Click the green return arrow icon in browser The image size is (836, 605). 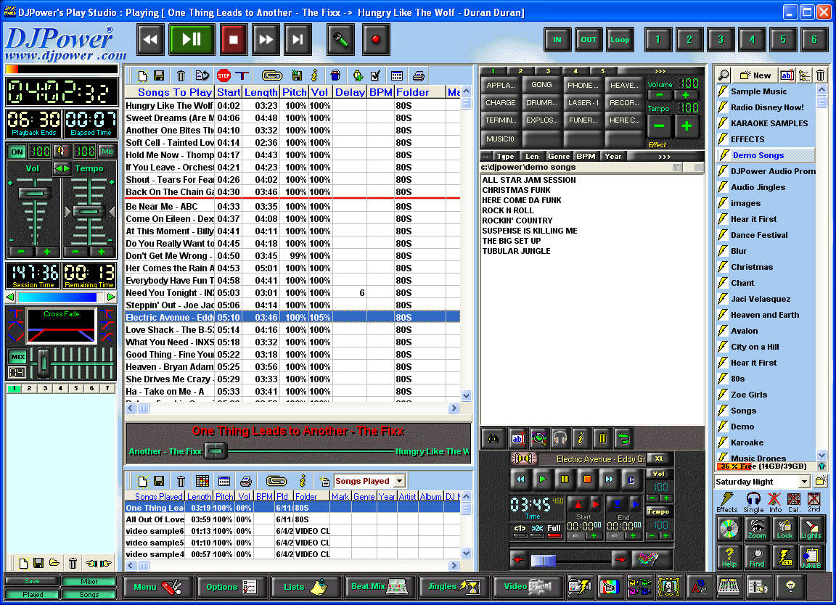point(623,438)
